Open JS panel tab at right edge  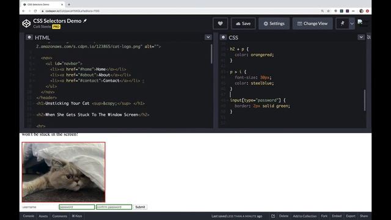pyautogui.click(x=369, y=37)
